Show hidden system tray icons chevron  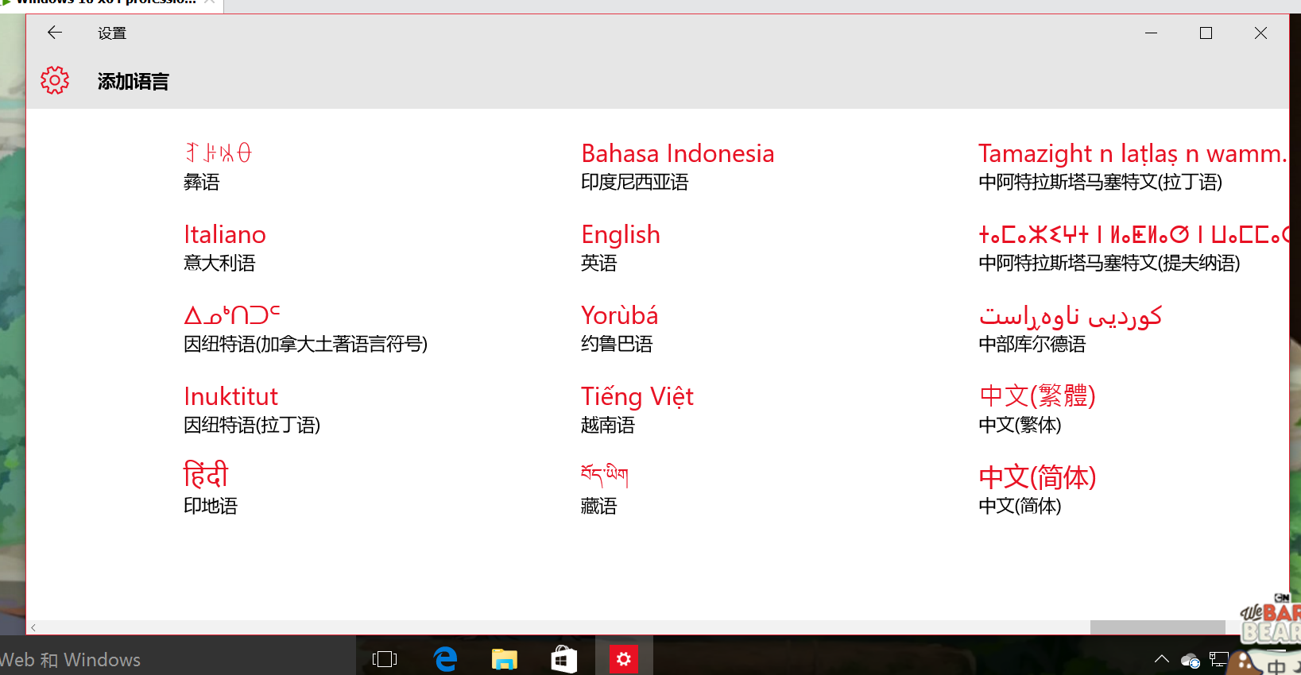tap(1162, 659)
